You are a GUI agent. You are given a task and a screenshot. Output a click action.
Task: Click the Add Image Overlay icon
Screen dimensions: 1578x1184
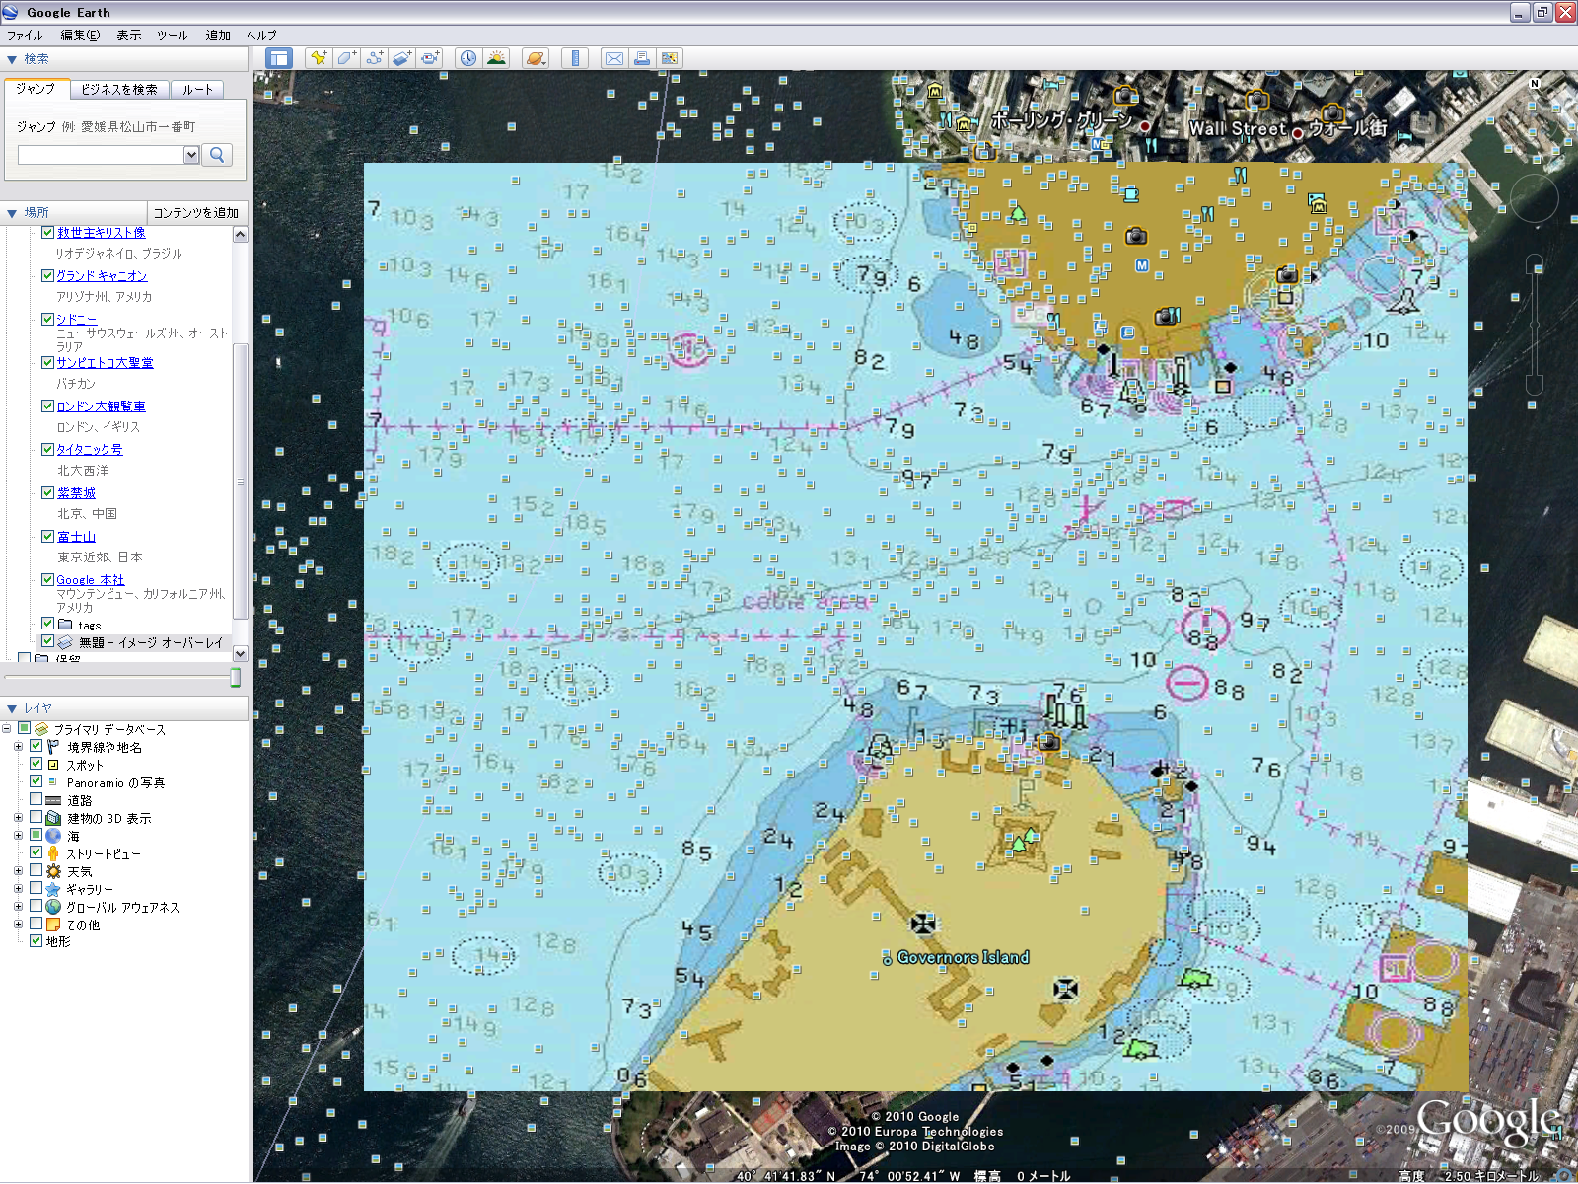pyautogui.click(x=402, y=58)
